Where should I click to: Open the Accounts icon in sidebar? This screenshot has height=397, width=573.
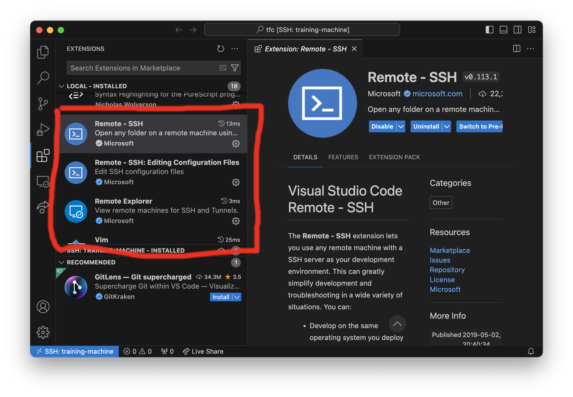[43, 306]
